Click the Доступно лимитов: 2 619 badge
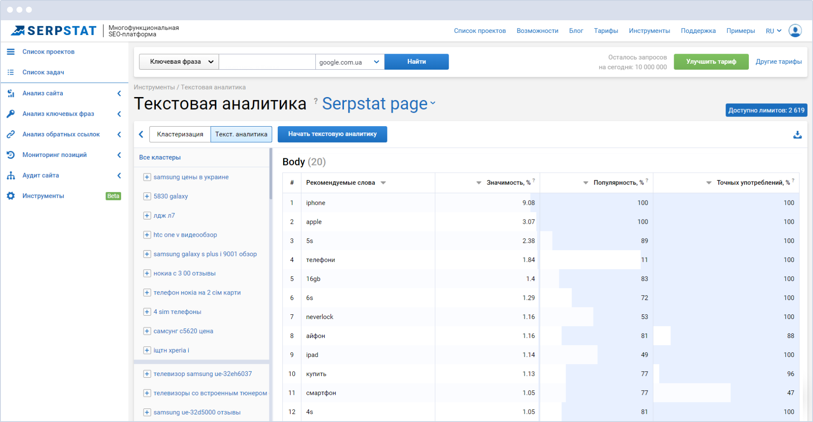 point(767,110)
